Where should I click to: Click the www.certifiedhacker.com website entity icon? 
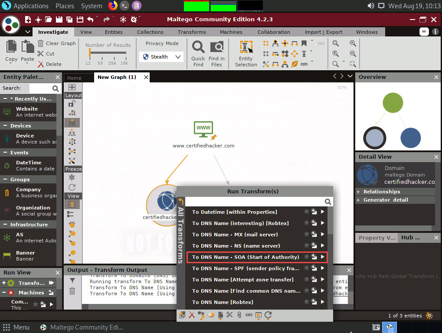click(203, 129)
